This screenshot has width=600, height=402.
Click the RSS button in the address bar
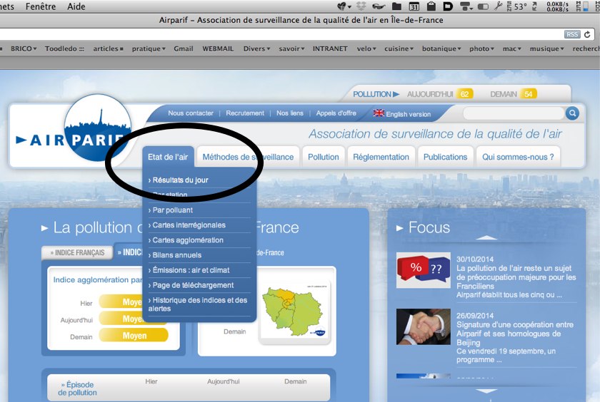572,34
